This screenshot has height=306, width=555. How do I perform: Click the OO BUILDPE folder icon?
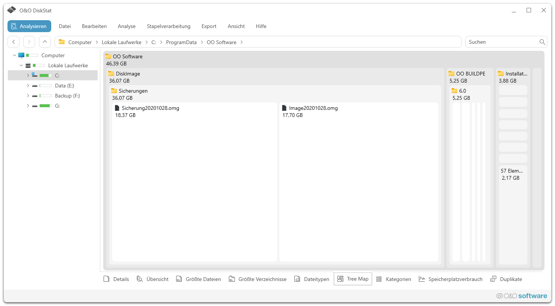pyautogui.click(x=451, y=74)
